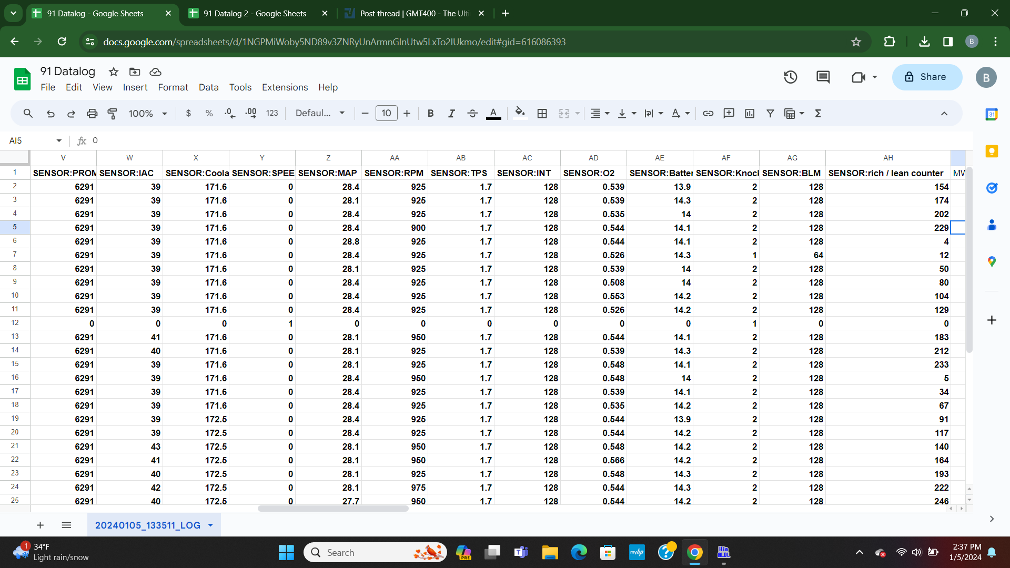Open version history clock icon
The width and height of the screenshot is (1010, 568).
pyautogui.click(x=790, y=77)
